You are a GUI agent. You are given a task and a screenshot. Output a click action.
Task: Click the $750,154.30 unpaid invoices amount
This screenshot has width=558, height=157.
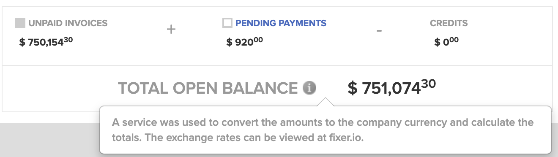point(46,42)
